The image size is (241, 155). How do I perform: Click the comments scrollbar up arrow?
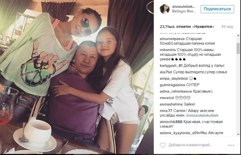point(238,35)
